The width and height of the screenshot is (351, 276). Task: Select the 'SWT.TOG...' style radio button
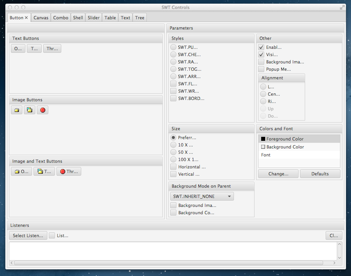coord(173,69)
